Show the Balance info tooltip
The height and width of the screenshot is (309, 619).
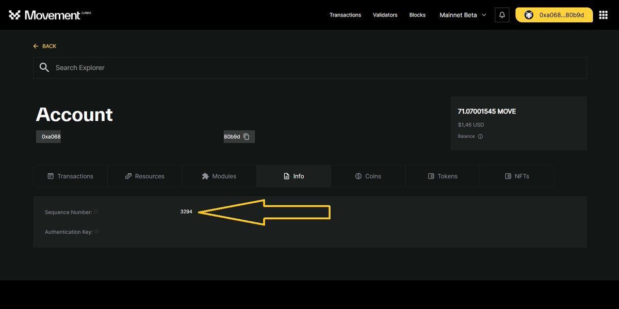[x=480, y=136]
